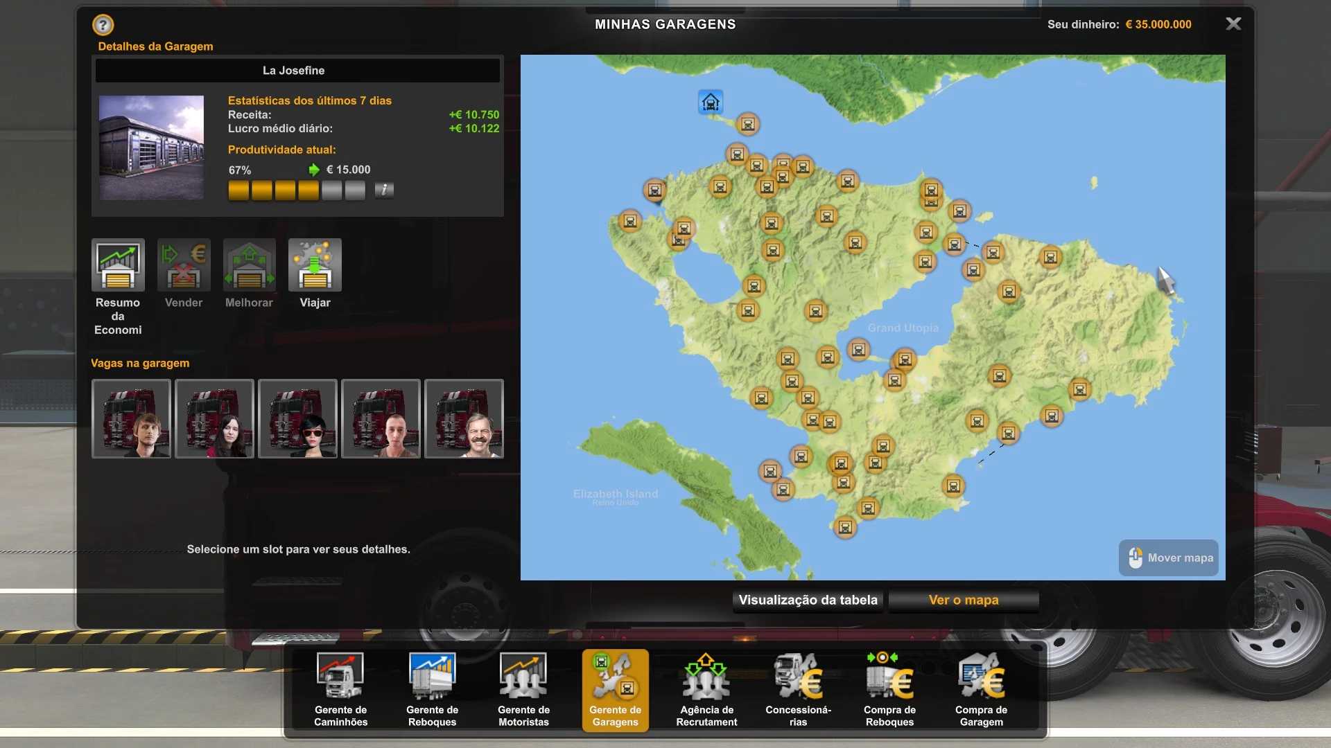Select the mustached driver garage slot
Viewport: 1331px width, 748px height.
click(464, 418)
